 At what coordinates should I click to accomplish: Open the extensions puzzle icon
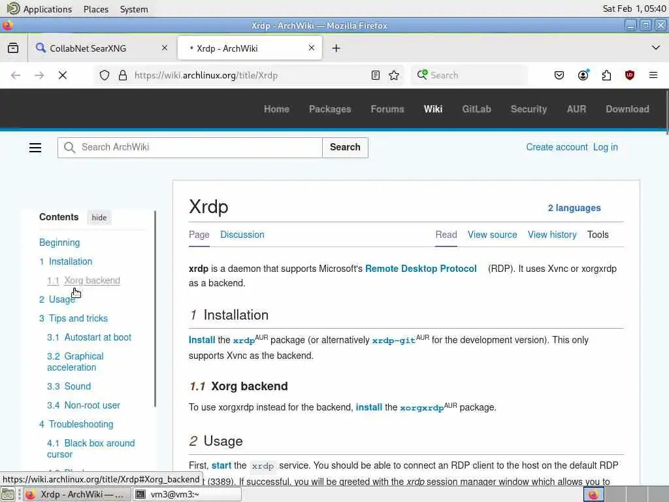click(x=606, y=76)
